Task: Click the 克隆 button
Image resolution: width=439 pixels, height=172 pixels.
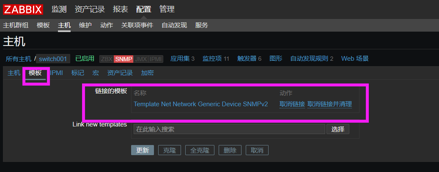Action: [170, 150]
